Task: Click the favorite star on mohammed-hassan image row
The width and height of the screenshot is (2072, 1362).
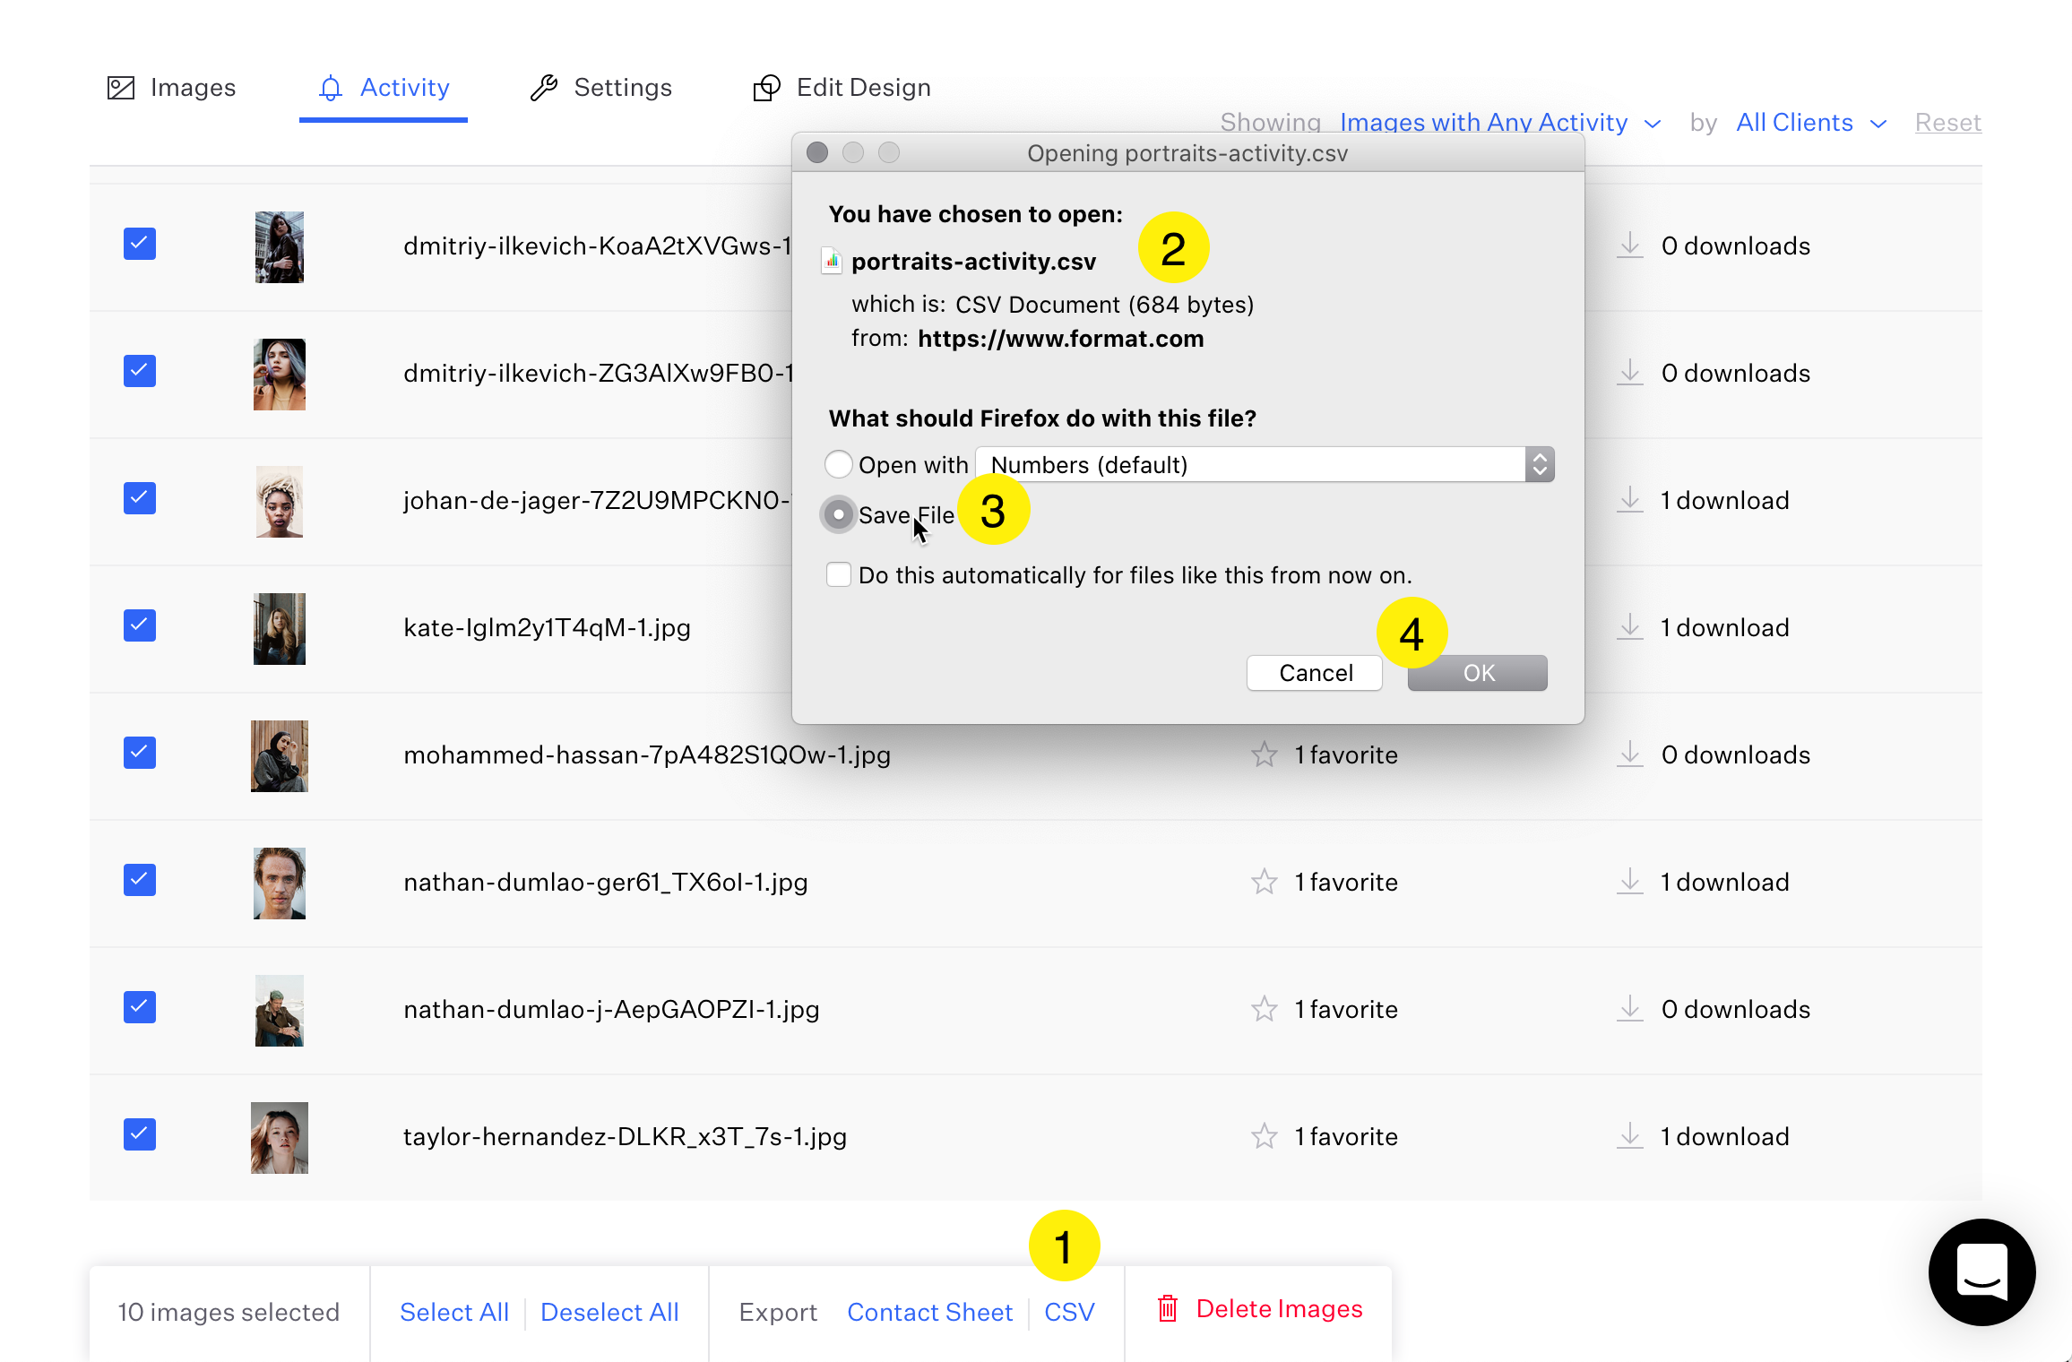Action: pyautogui.click(x=1264, y=754)
